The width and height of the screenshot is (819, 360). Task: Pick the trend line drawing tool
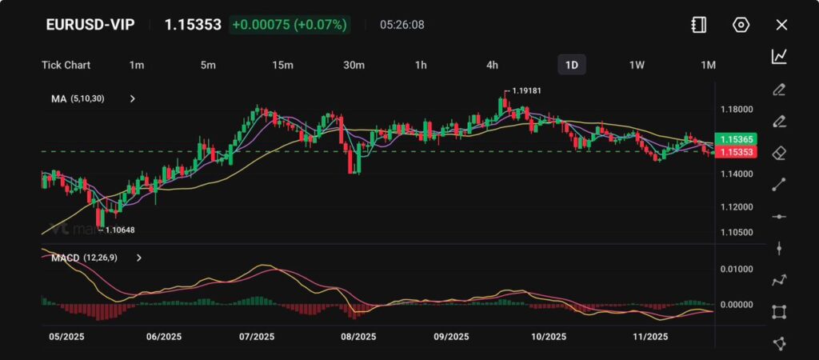(x=779, y=185)
